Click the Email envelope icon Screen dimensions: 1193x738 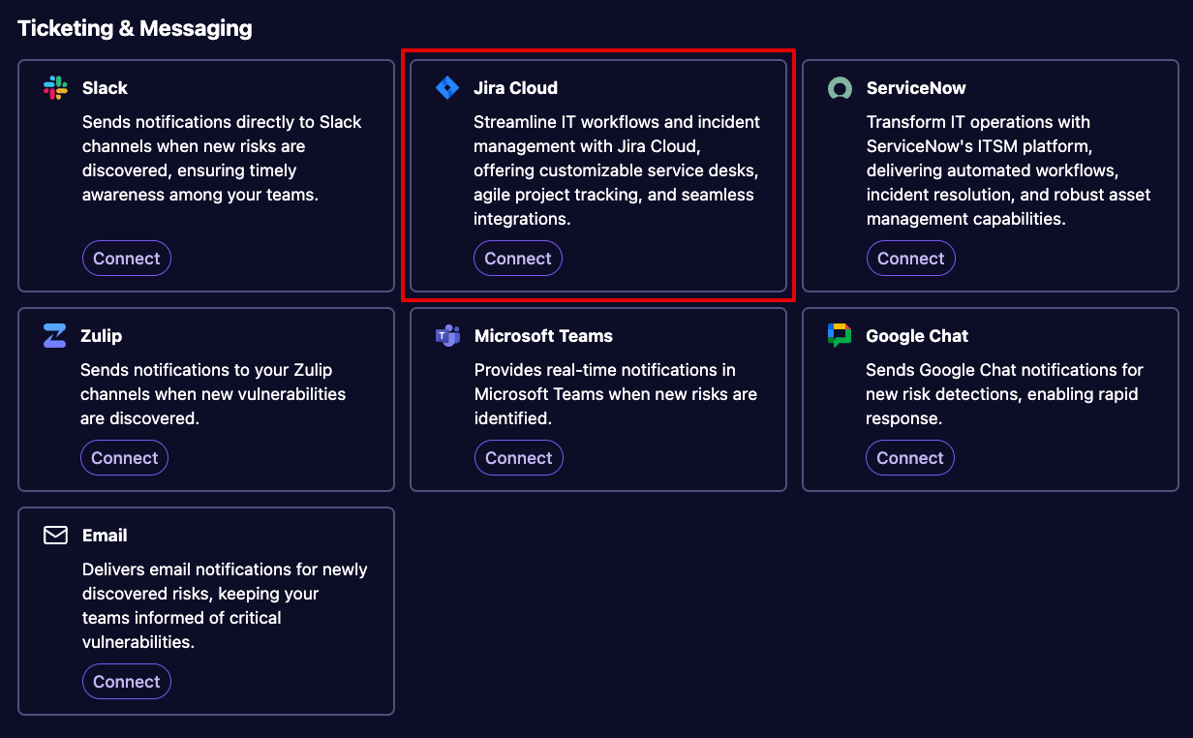[x=55, y=536]
